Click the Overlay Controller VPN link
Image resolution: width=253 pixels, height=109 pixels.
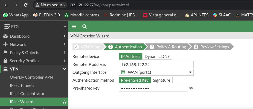click(31, 77)
